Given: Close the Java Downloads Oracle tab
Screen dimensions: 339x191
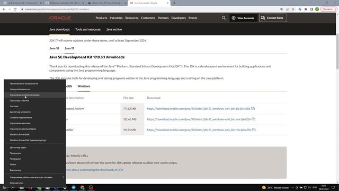Looking at the screenshot, I should click(x=167, y=3).
